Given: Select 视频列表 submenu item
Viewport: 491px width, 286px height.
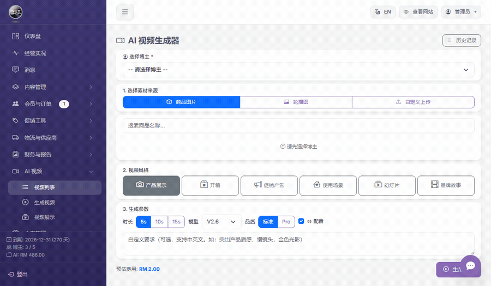Looking at the screenshot, I should click(x=55, y=187).
